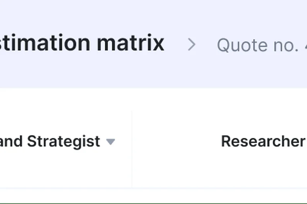Screen dimensions: 307x204
Task: Expand the Strategist role options menu
Action: 111,142
